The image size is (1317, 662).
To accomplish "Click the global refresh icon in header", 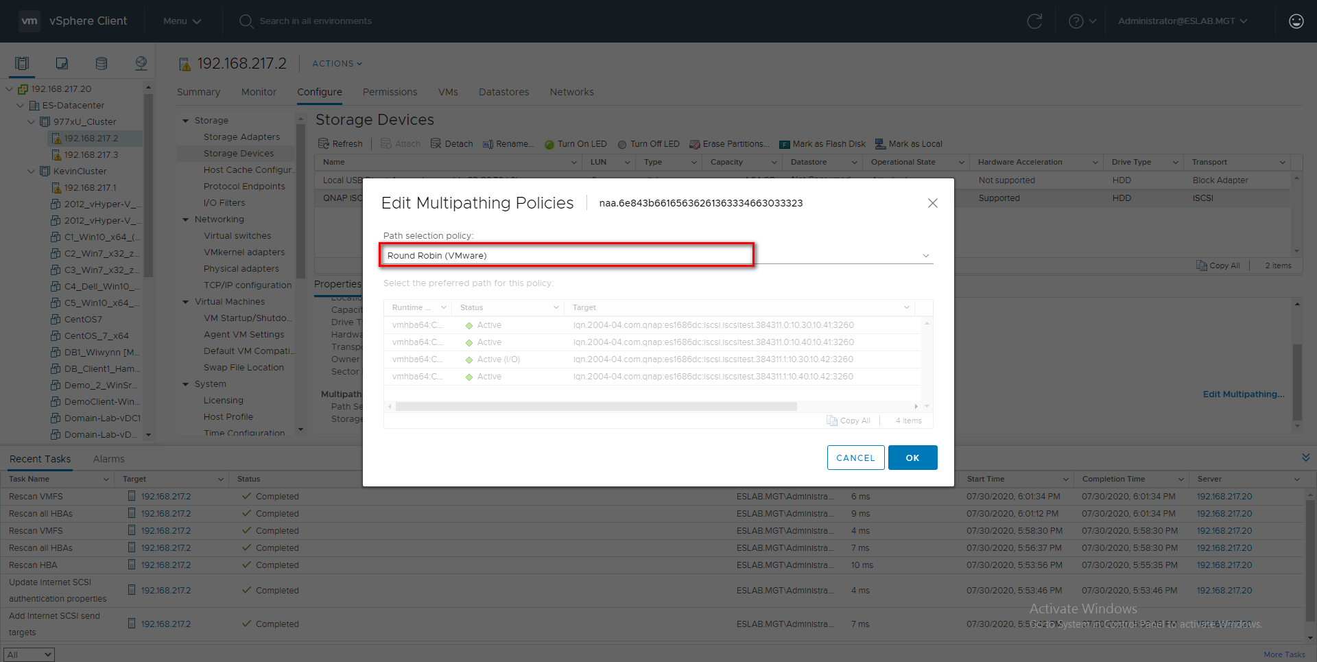I will click(1034, 21).
